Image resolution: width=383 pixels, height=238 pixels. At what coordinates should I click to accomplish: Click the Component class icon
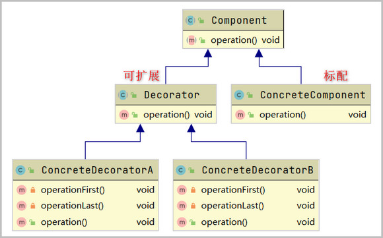tap(190, 20)
